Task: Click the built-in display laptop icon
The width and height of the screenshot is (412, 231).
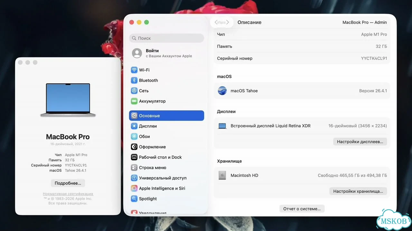Action: pyautogui.click(x=222, y=126)
